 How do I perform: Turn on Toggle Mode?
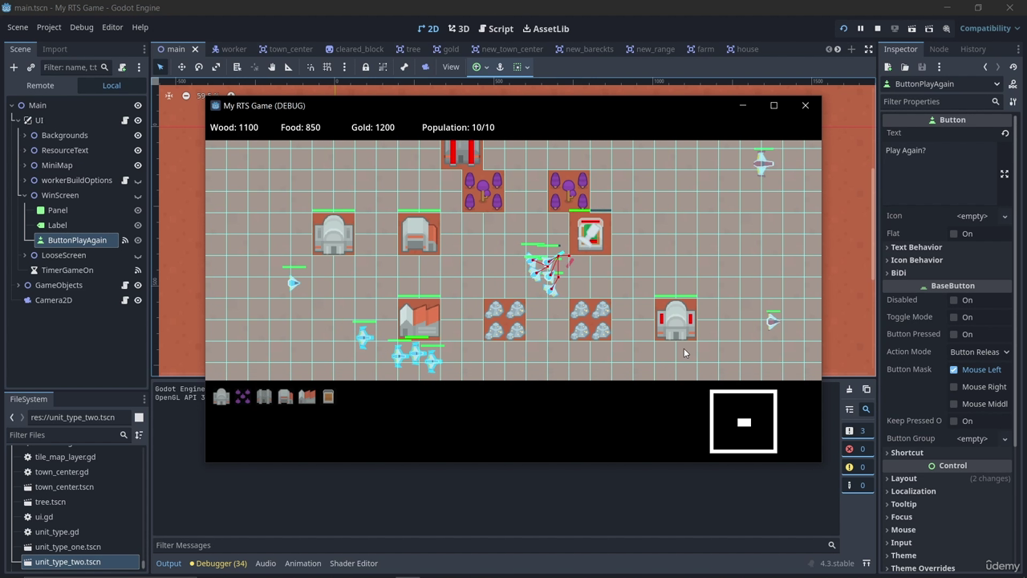pos(954,317)
